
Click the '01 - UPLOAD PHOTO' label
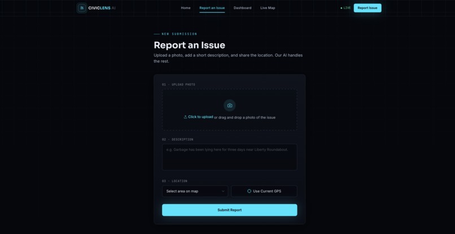point(178,85)
